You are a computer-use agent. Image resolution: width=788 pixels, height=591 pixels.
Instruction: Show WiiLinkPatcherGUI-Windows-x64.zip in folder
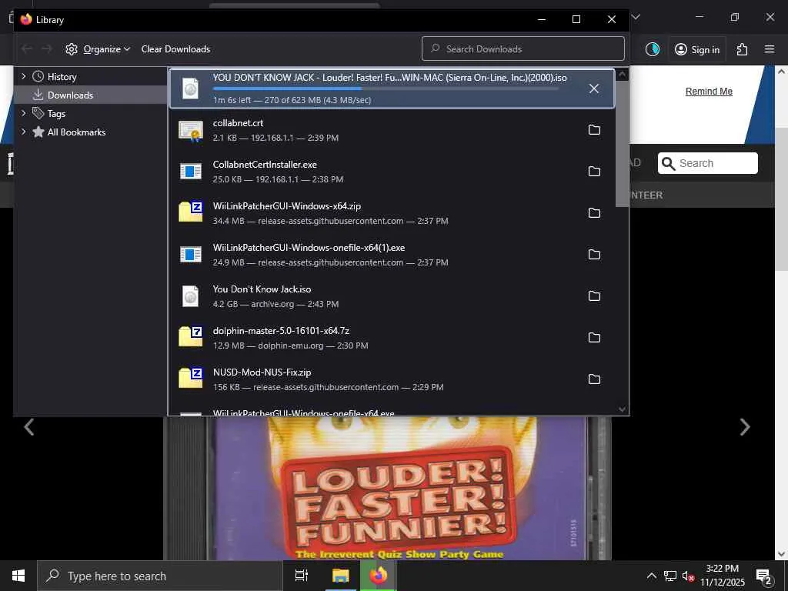[594, 213]
